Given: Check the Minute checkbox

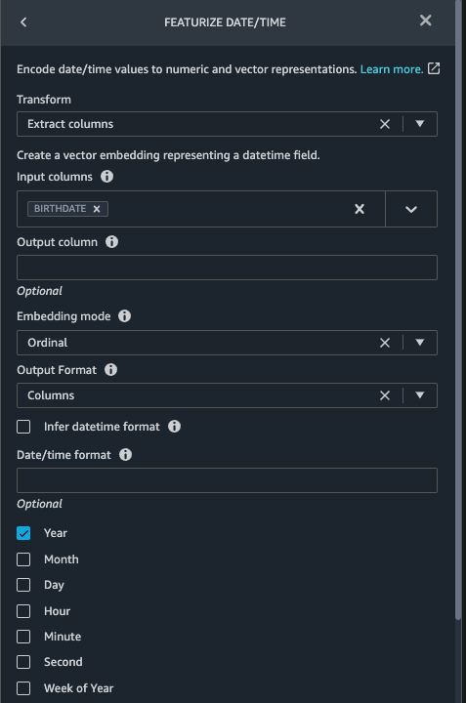Looking at the screenshot, I should point(23,637).
